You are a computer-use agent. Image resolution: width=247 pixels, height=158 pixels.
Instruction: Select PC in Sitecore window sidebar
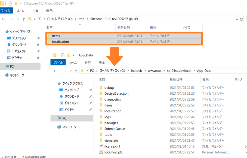pyautogui.click(x=20, y=66)
